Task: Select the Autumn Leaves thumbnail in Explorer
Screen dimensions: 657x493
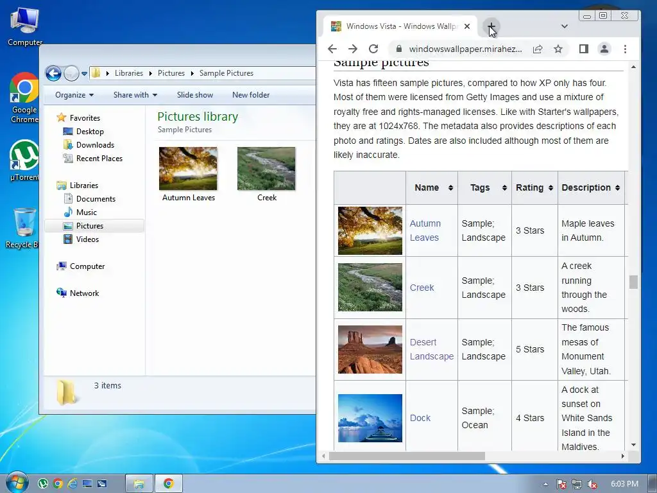Action: (x=188, y=169)
